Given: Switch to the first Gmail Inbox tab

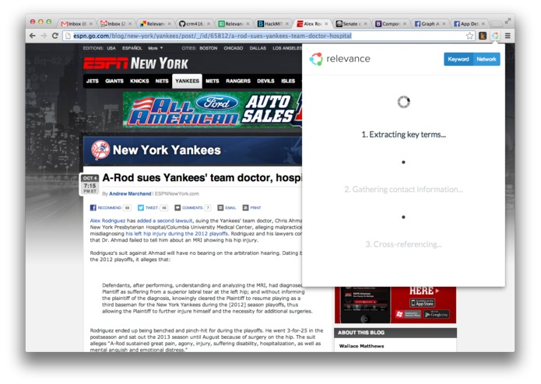Looking at the screenshot, I should click(x=76, y=24).
